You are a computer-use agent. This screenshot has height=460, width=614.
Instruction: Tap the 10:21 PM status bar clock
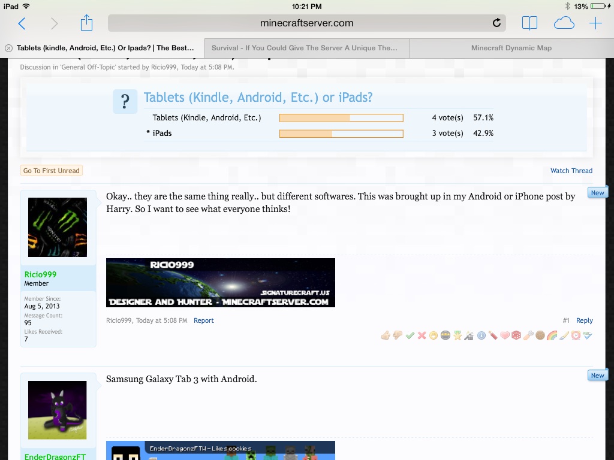[306, 6]
